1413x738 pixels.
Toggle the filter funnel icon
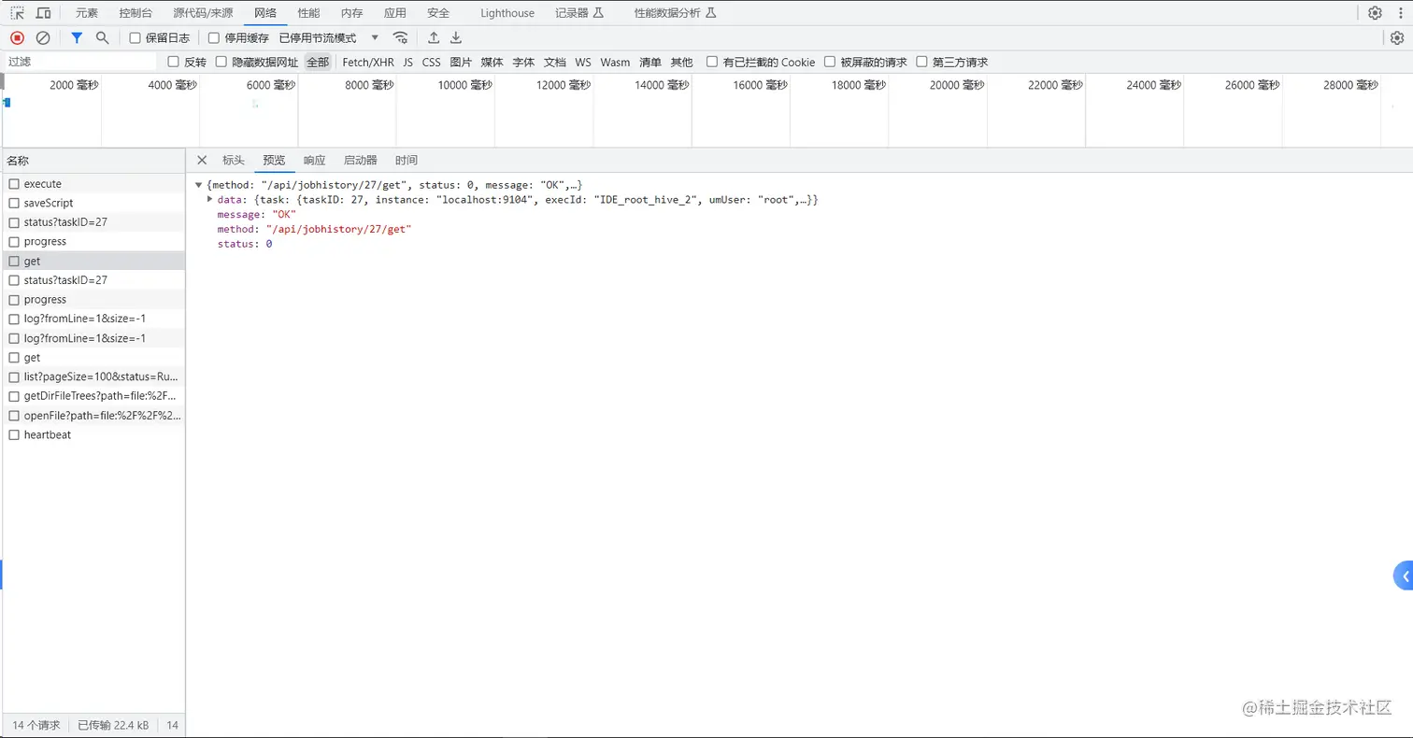click(77, 37)
